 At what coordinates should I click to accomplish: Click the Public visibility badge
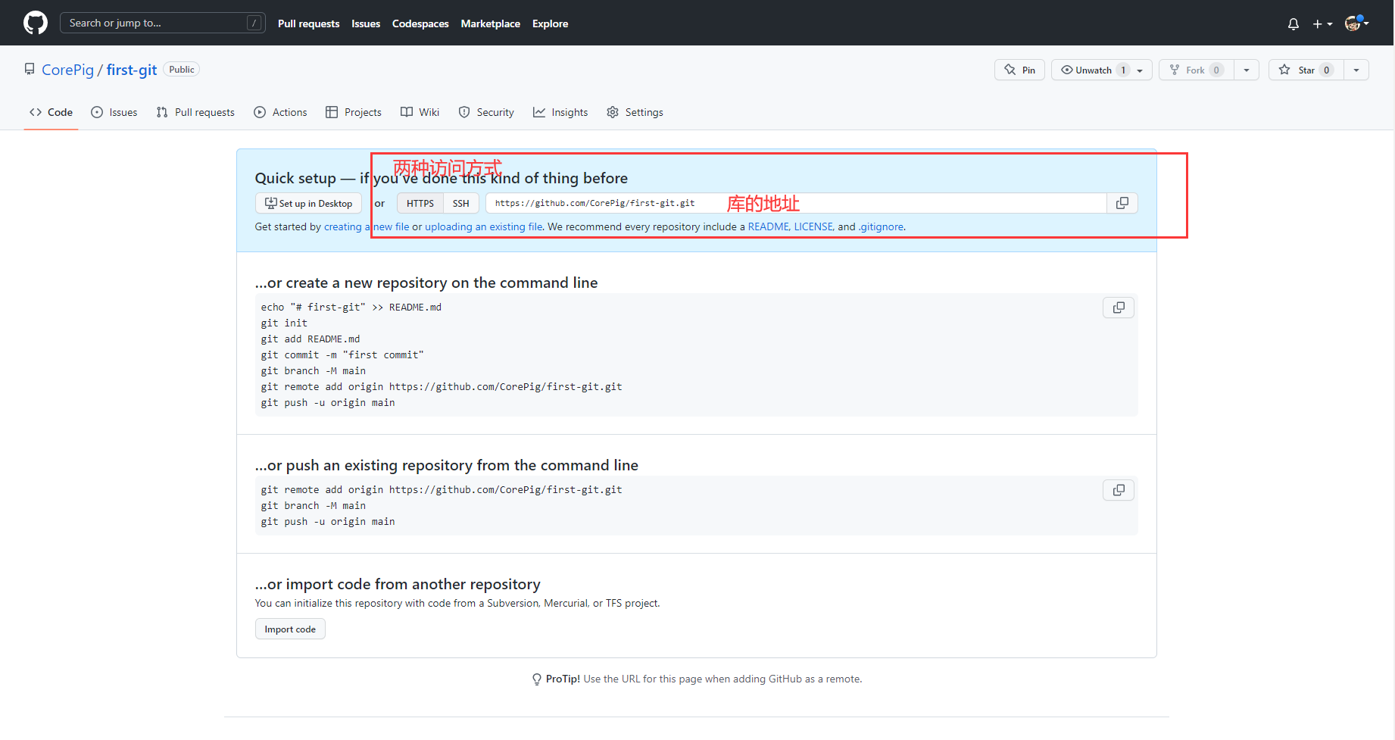pos(182,70)
